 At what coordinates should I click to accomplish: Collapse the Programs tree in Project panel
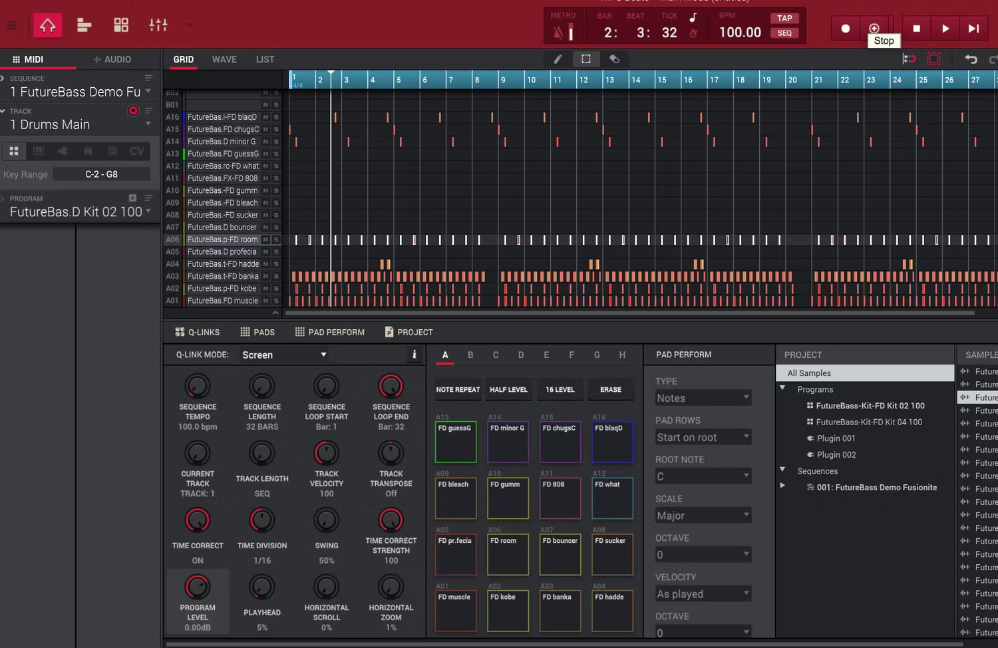click(782, 389)
